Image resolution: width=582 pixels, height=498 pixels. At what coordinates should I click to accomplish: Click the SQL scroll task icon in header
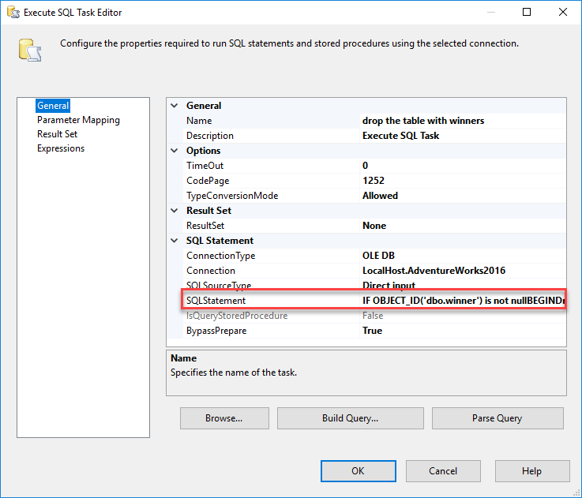tap(29, 49)
